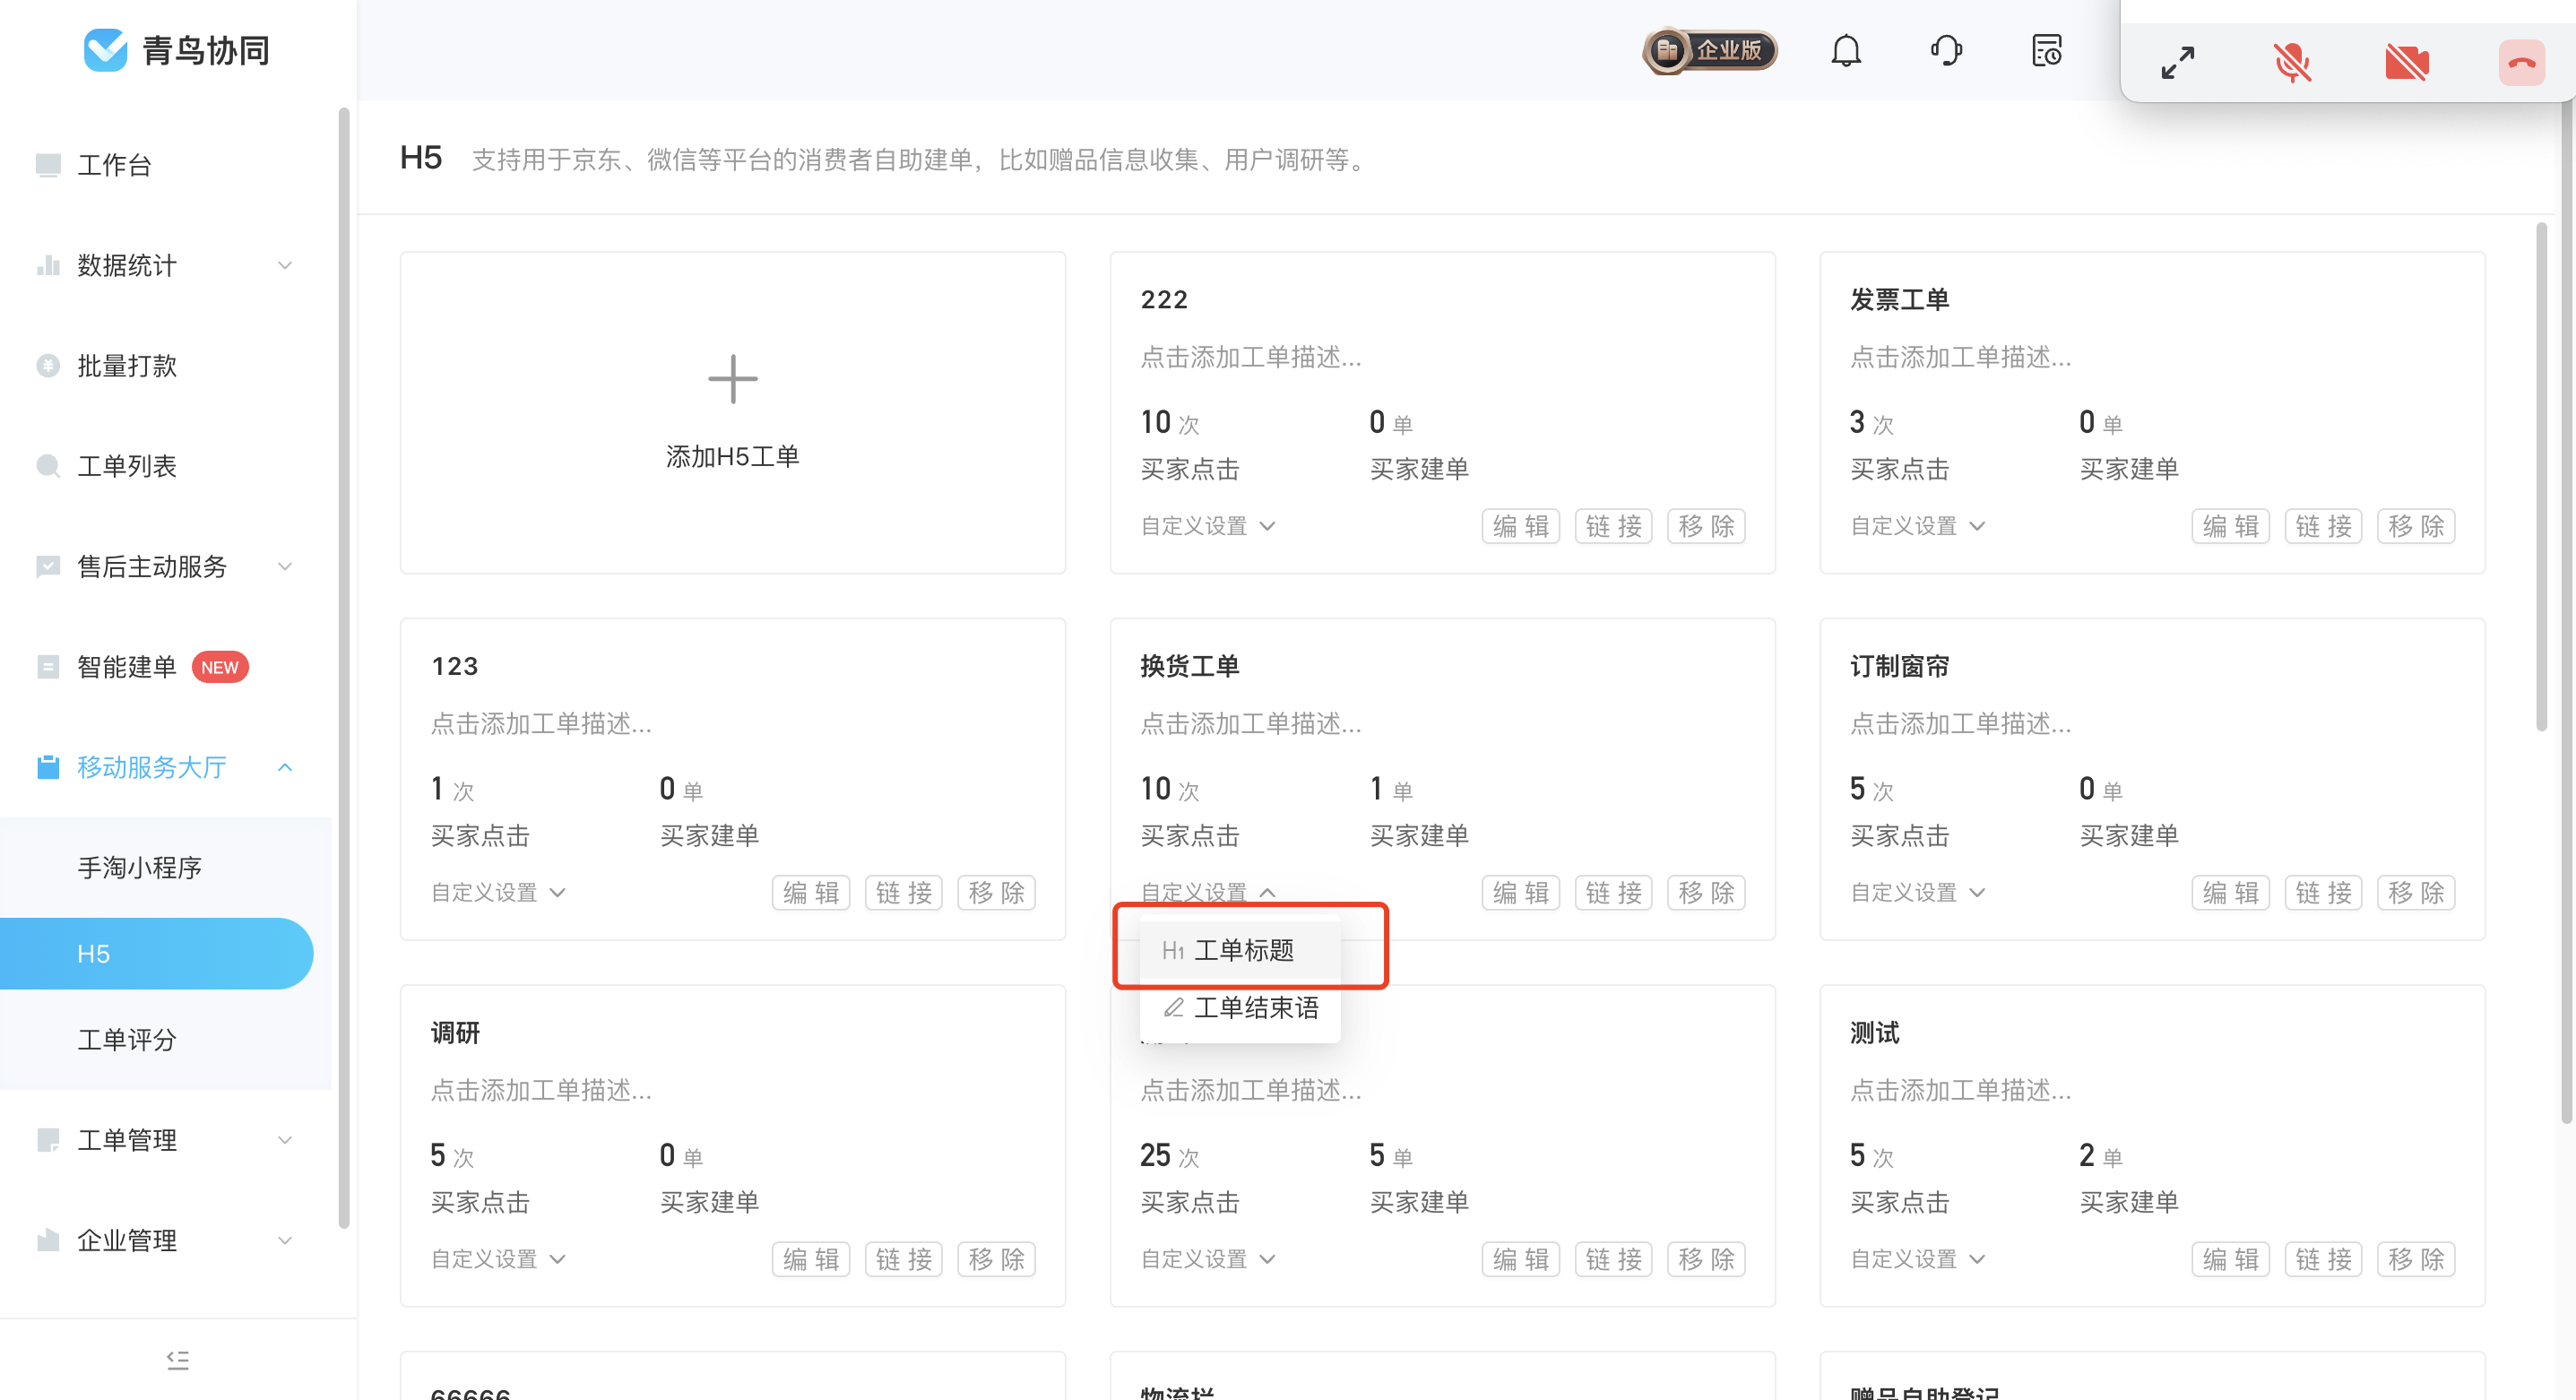Open 自定义设置 dropdown on 订制窗帘 card
This screenshot has height=1400, width=2576.
tap(1917, 893)
